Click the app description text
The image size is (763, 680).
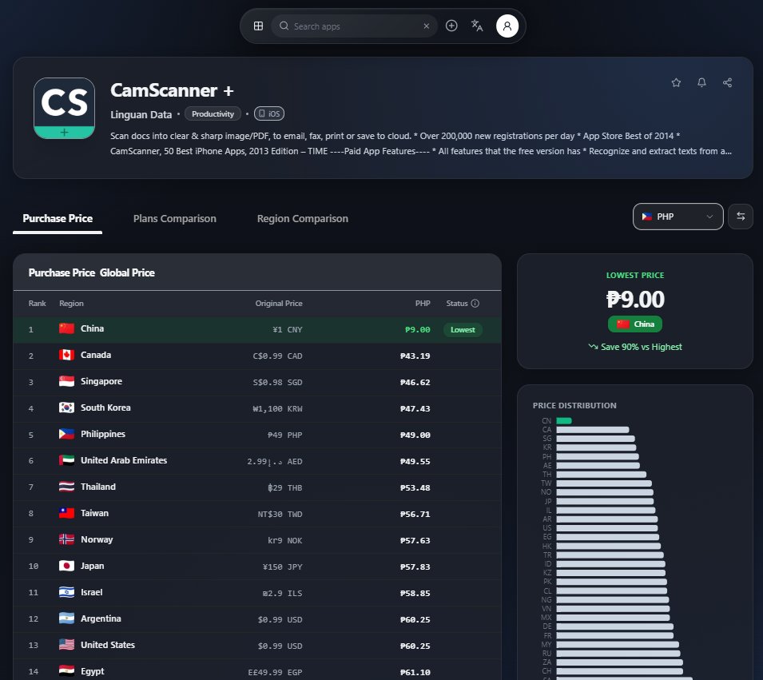(421, 144)
